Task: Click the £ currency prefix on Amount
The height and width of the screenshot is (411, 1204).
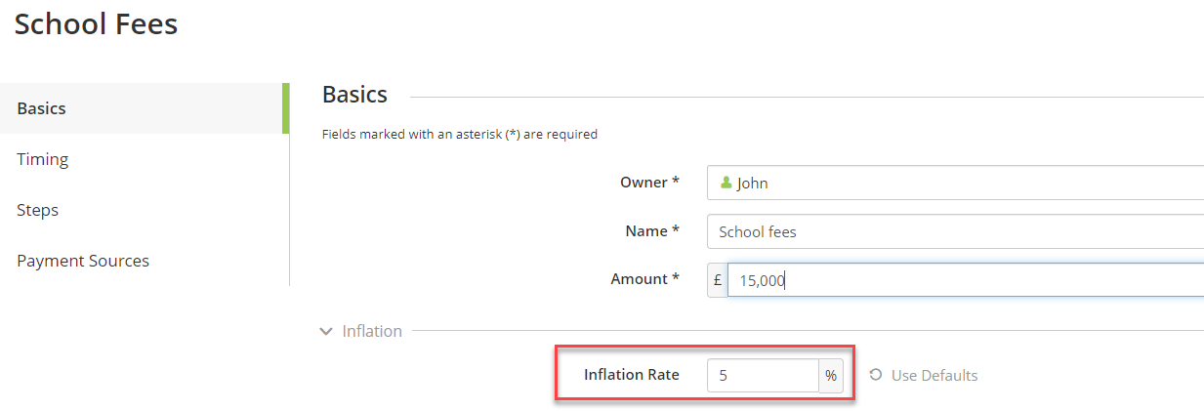Action: pos(718,280)
